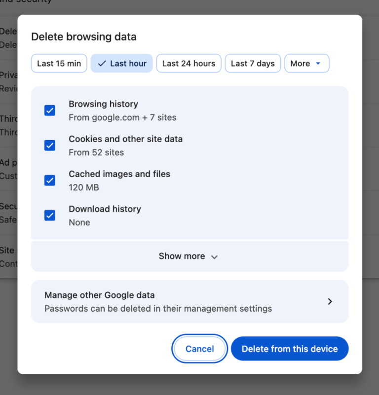The width and height of the screenshot is (379, 395).
Task: Disable the Cached images and files option
Action: click(50, 180)
